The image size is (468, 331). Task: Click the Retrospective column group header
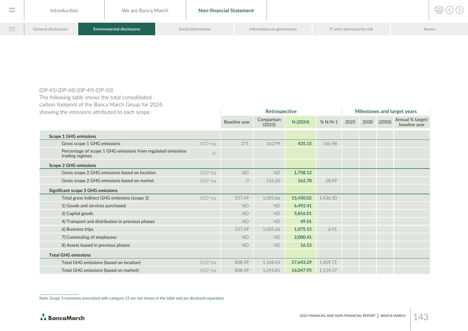[281, 111]
